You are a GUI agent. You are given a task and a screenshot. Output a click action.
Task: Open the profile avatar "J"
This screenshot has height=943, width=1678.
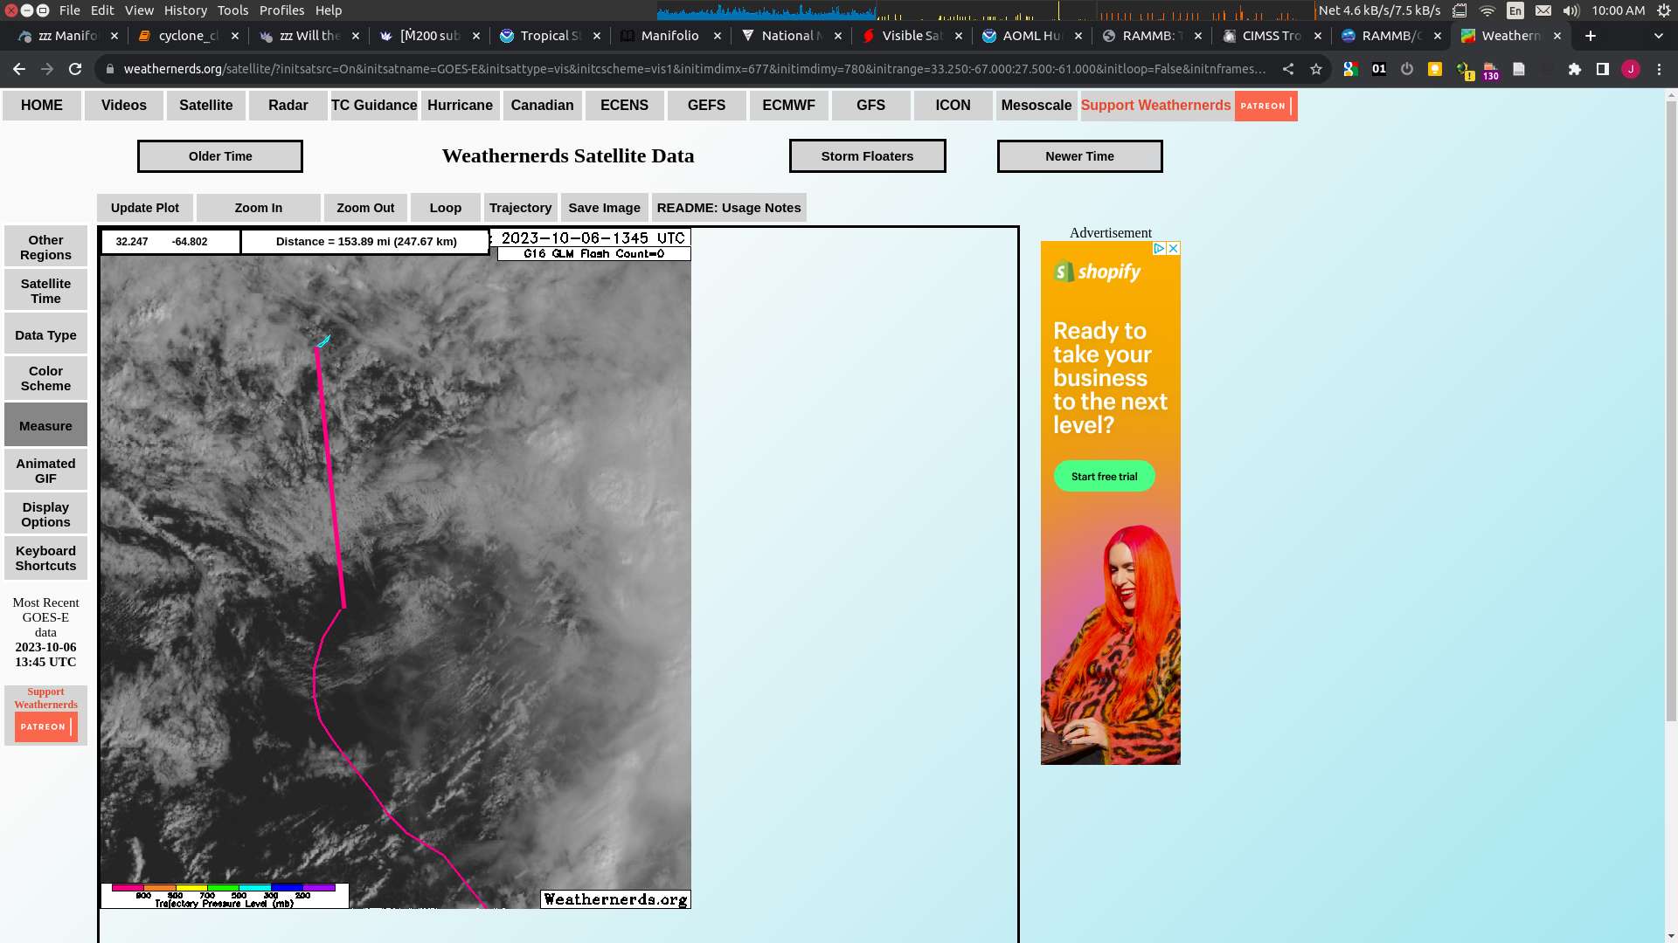1631,69
